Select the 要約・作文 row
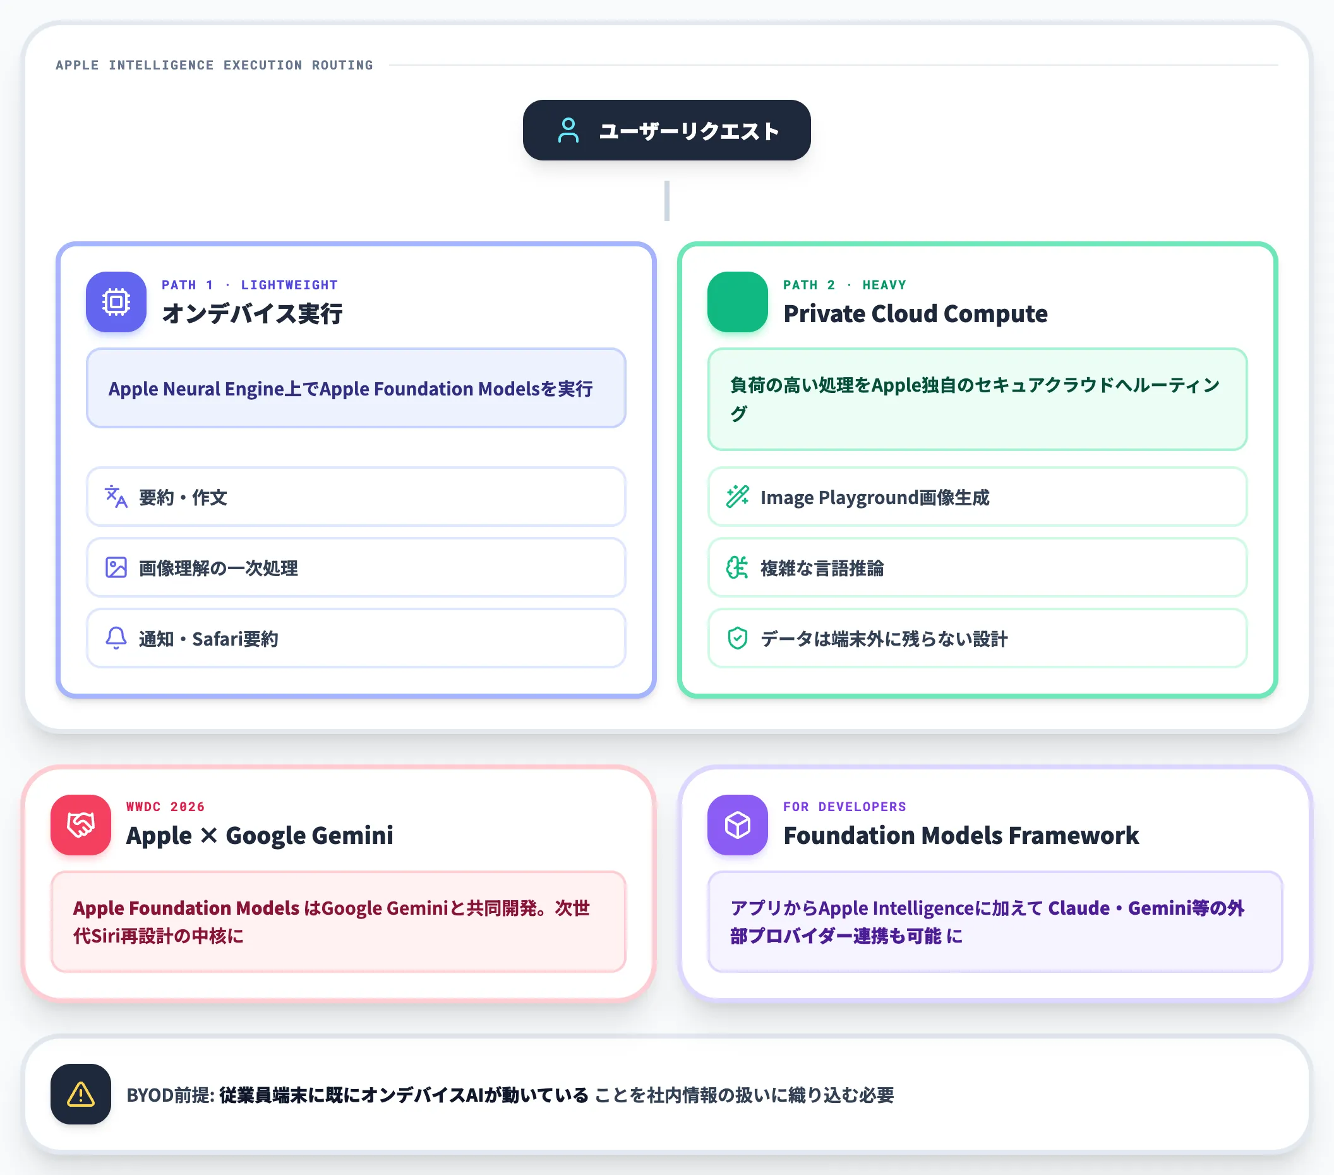 (x=356, y=497)
